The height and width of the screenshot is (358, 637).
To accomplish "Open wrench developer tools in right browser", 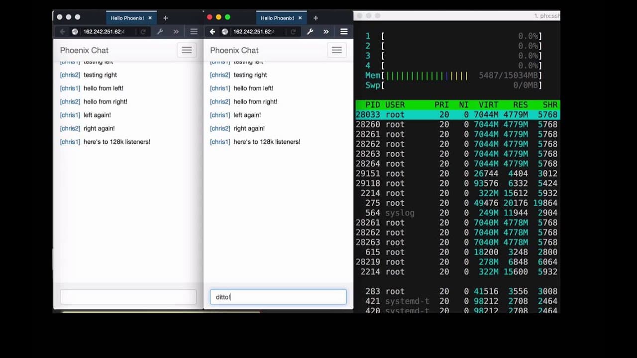I will click(x=310, y=32).
